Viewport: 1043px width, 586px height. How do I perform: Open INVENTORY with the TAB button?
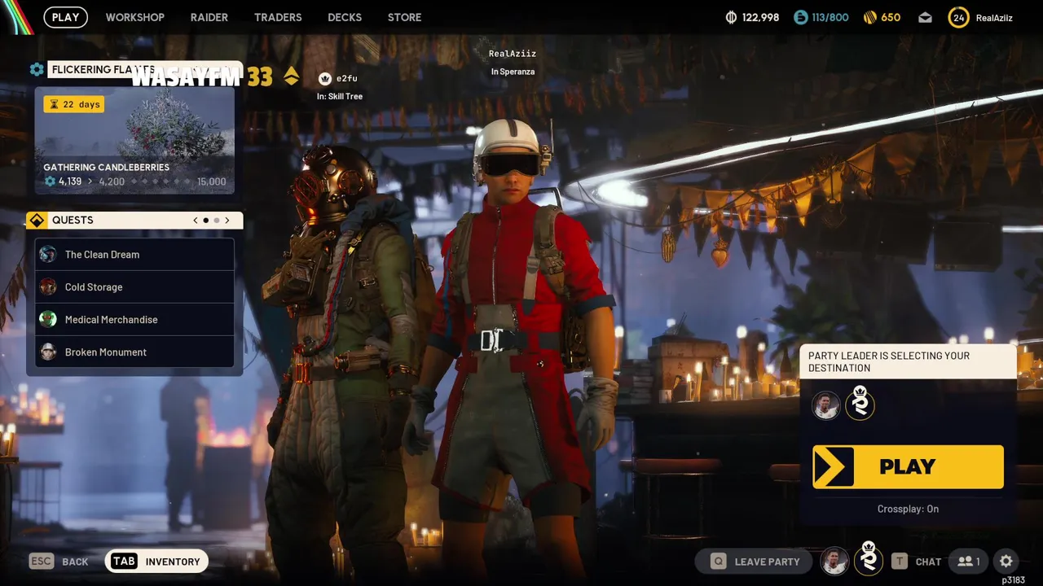[156, 562]
